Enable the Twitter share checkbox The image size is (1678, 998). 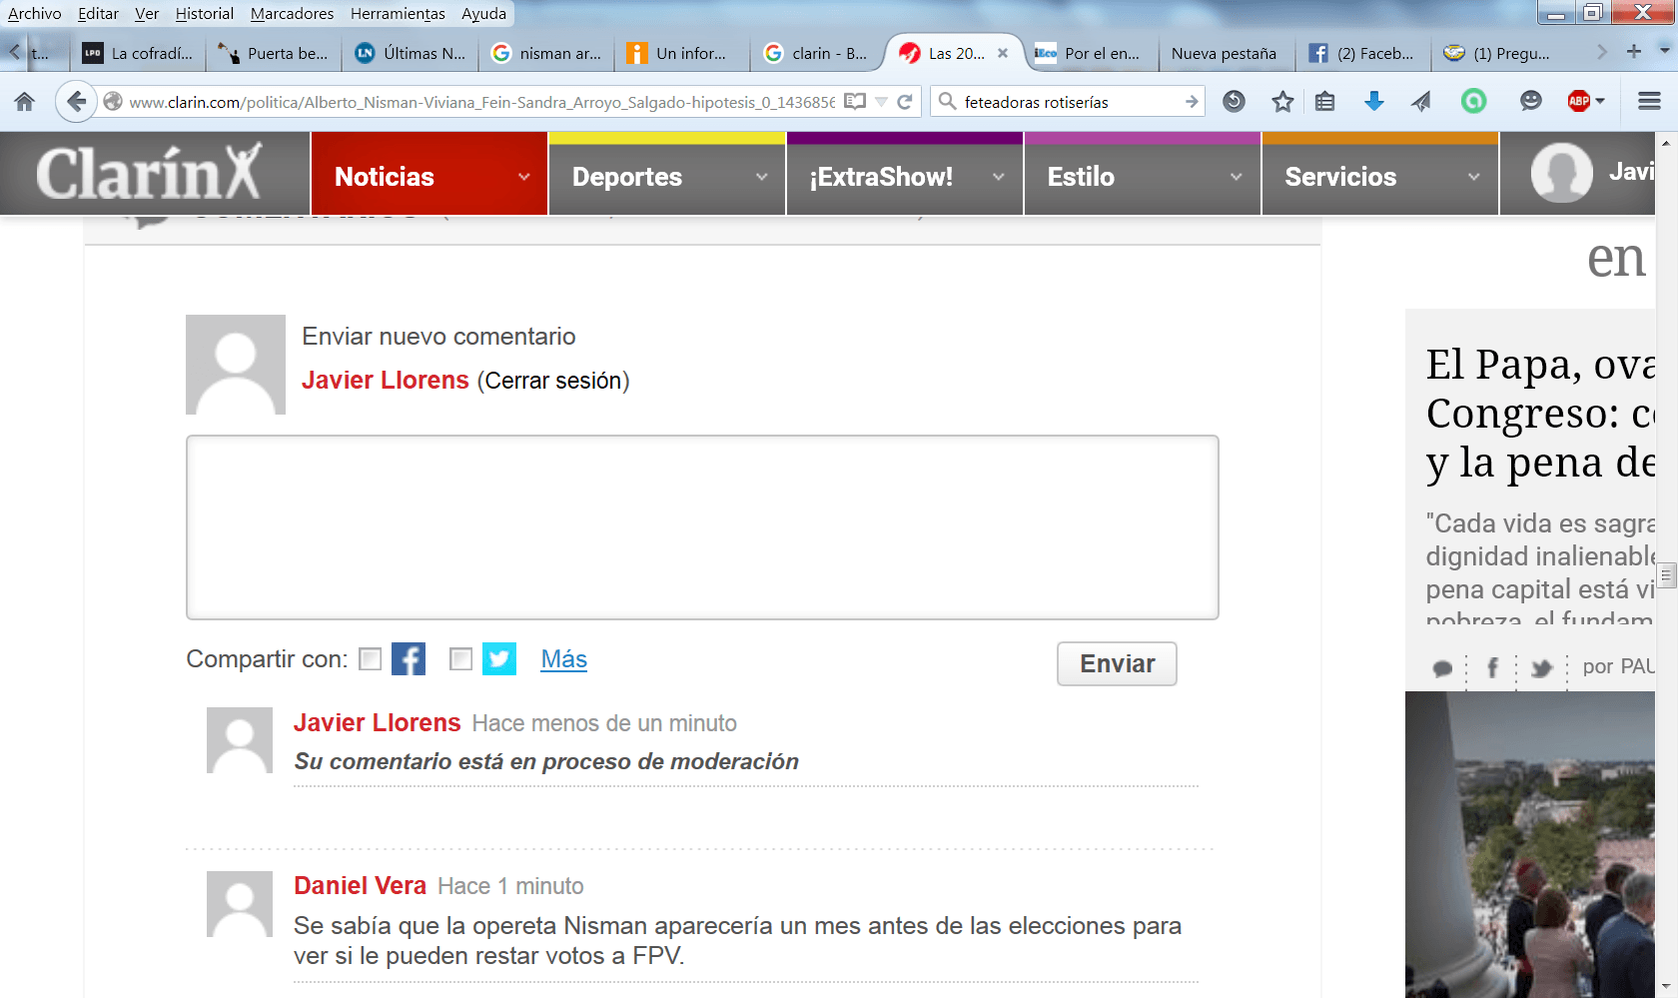460,659
